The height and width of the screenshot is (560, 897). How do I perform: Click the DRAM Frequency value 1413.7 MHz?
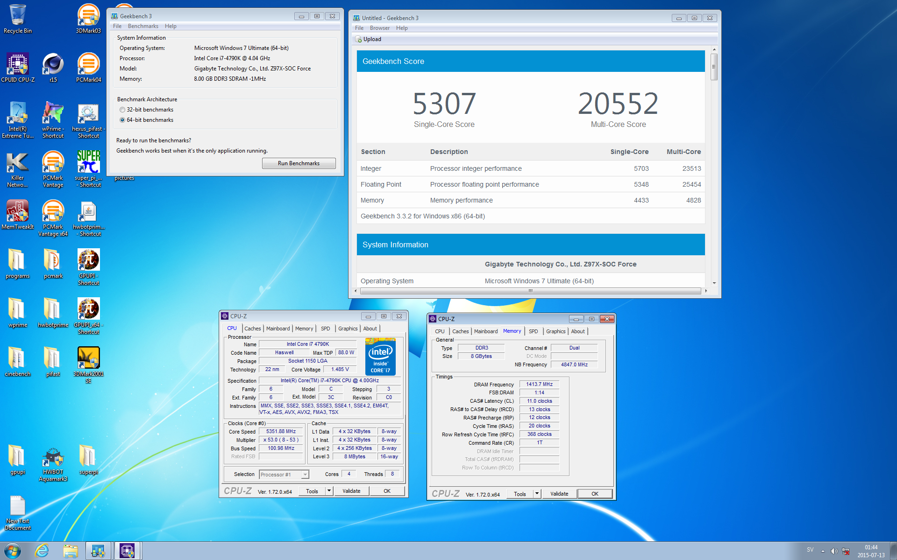click(540, 385)
